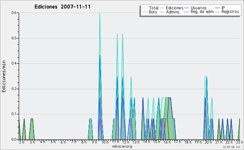The height and width of the screenshot is (150, 244).
Task: Click the 0.6 y-axis value
Action: [x=14, y=13]
